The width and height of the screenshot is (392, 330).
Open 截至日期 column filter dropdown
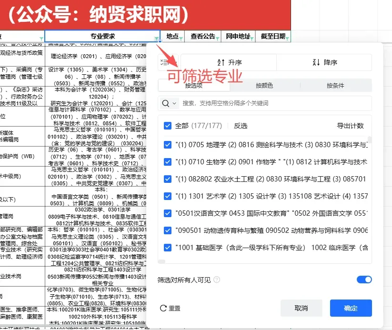pos(287,39)
